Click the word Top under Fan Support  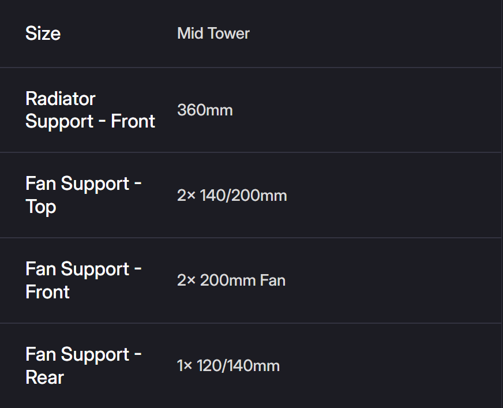point(40,207)
